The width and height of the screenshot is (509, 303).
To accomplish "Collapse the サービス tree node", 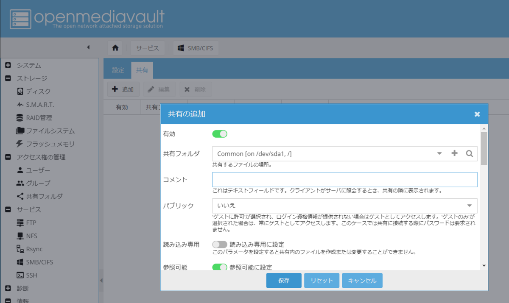I will [8, 210].
